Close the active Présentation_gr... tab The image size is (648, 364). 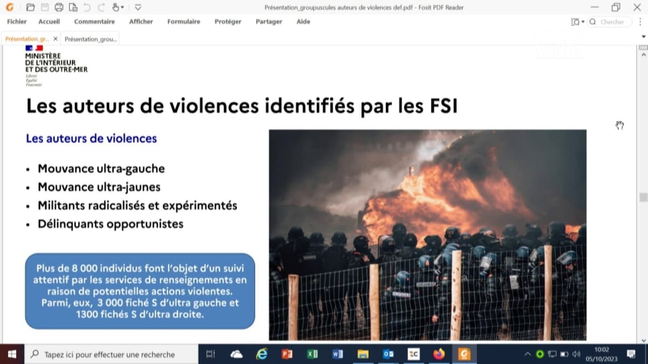click(x=55, y=39)
